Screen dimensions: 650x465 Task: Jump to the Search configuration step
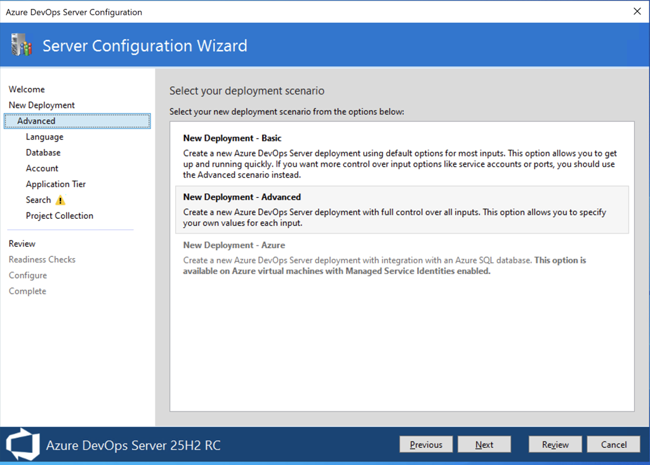click(x=38, y=200)
